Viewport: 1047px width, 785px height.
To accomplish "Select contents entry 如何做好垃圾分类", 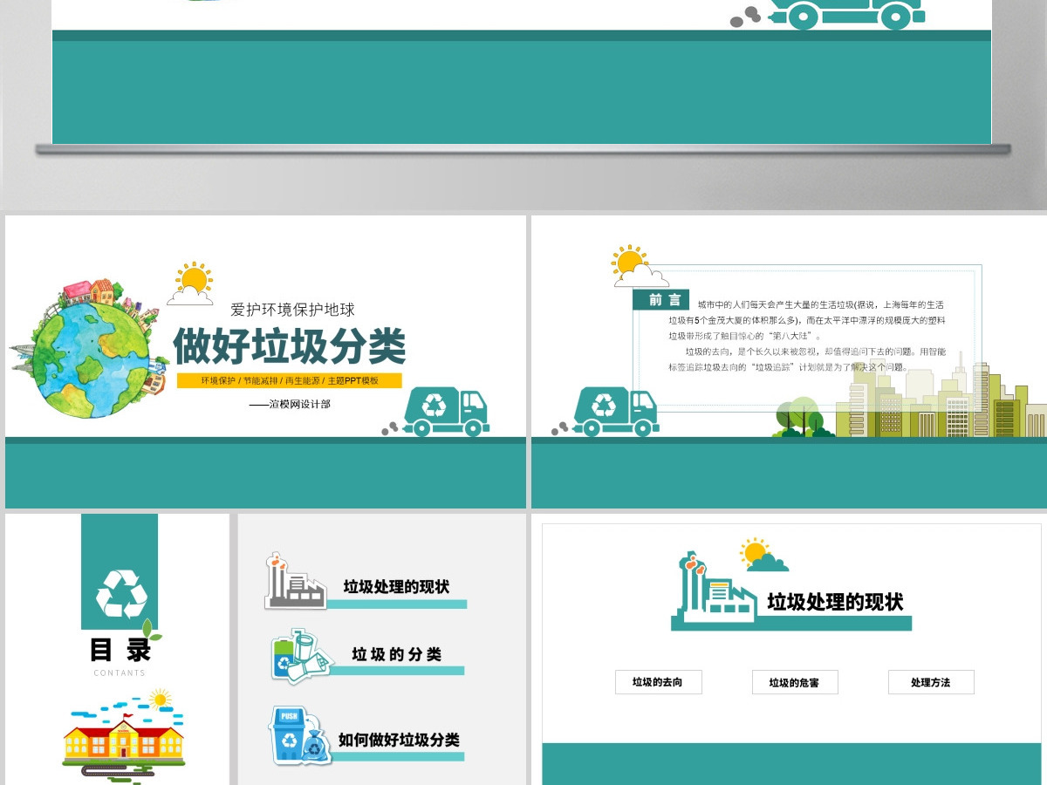I will (x=399, y=740).
